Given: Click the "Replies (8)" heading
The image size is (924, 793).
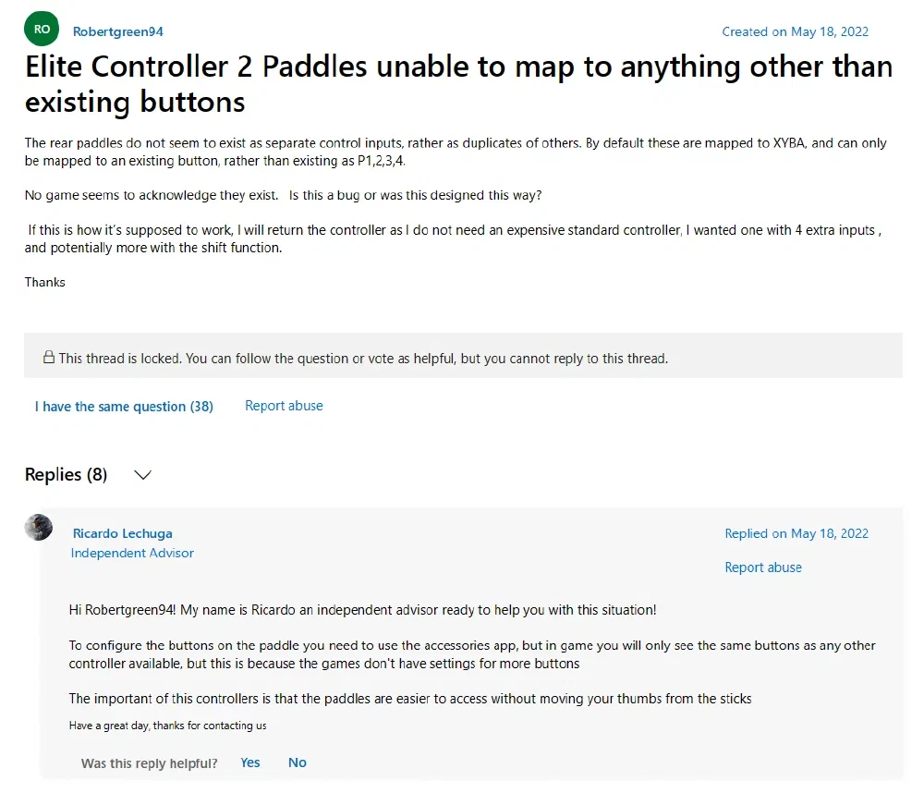Looking at the screenshot, I should point(66,475).
